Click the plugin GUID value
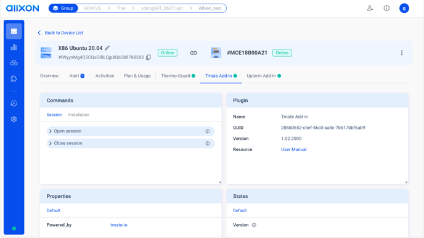 coord(323,128)
